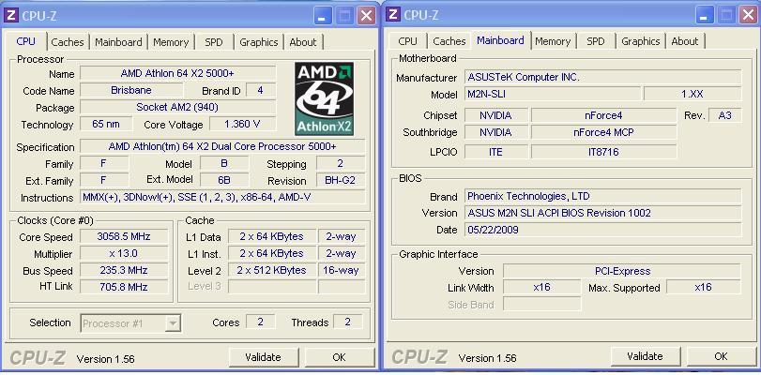
Task: Open the Caches tab in the right window
Action: tap(449, 41)
